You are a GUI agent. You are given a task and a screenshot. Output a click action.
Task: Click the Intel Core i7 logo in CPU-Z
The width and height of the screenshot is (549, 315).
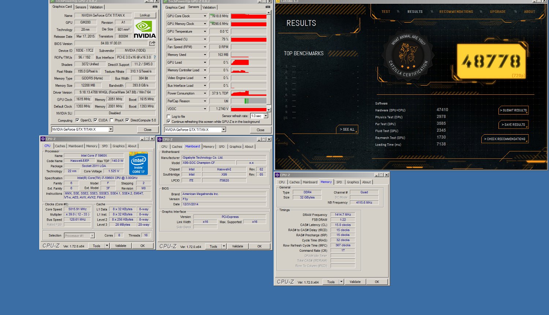pyautogui.click(x=138, y=164)
